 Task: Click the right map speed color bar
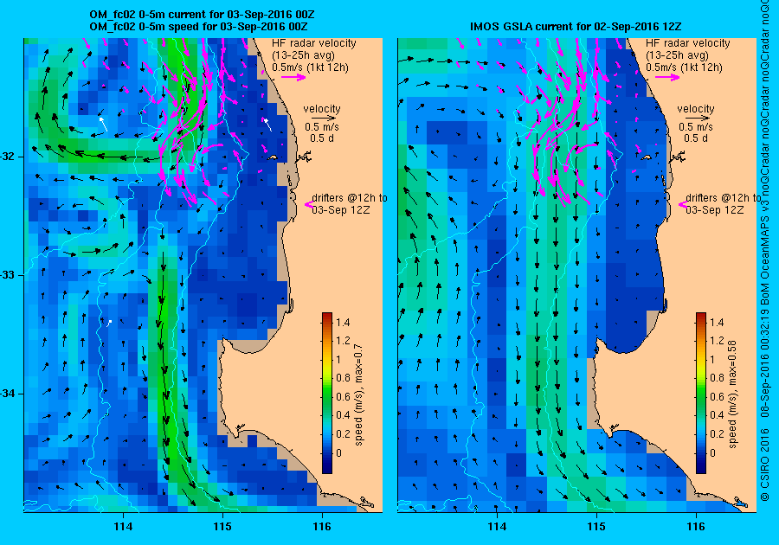pos(700,393)
